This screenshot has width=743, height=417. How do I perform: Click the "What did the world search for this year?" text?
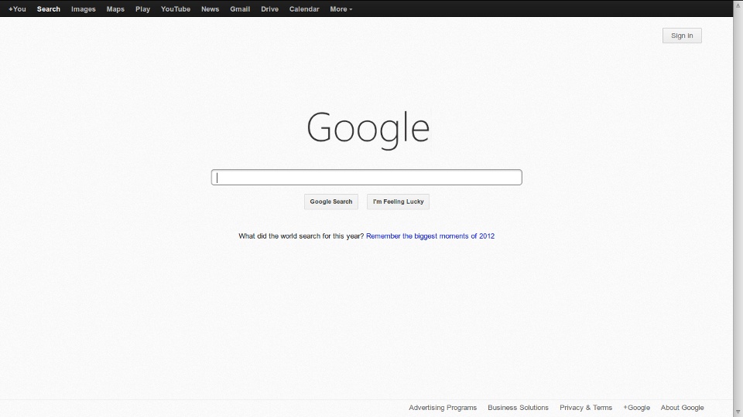tap(301, 236)
